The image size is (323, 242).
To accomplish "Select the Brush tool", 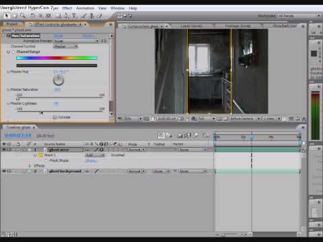I will click(x=83, y=15).
